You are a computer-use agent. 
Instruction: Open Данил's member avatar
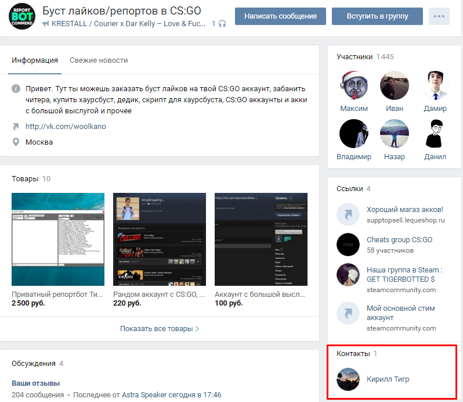(435, 134)
